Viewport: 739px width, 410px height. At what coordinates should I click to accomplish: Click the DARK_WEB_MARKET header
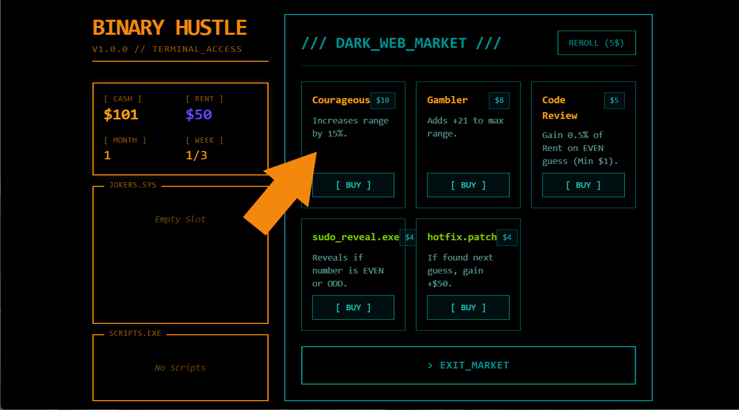pos(401,43)
